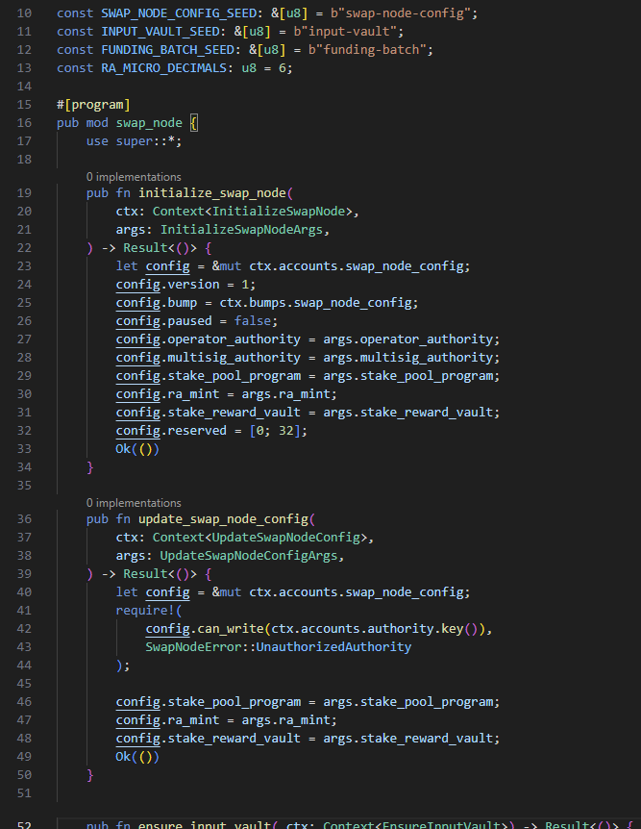Open "0 implementations" above update_swap_node_config
641x829 pixels.
(134, 503)
